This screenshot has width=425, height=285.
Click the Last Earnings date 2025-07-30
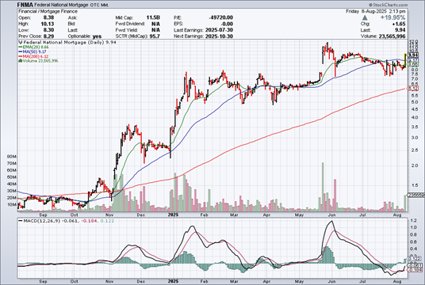click(219, 30)
